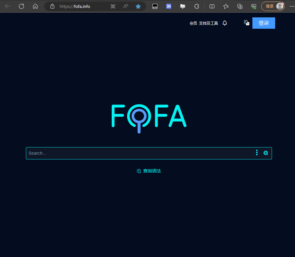Open the JH extension icon

point(169,6)
